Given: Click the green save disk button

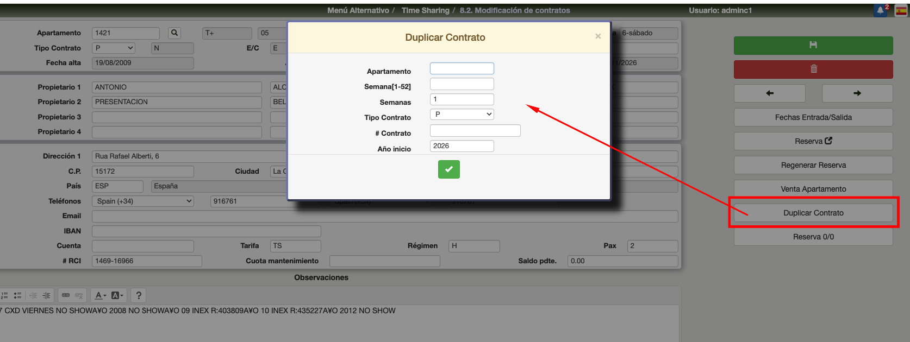Looking at the screenshot, I should coord(813,46).
